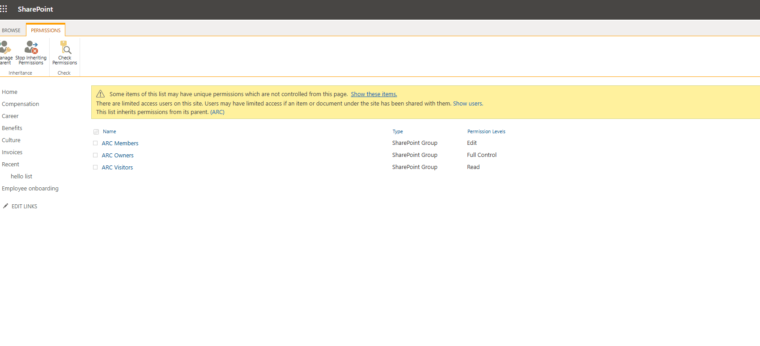This screenshot has width=760, height=346.
Task: Click the 'Show these items' link
Action: [x=374, y=94]
